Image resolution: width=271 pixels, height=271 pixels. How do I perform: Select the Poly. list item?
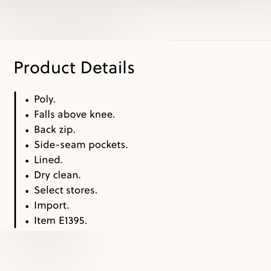pyautogui.click(x=45, y=99)
